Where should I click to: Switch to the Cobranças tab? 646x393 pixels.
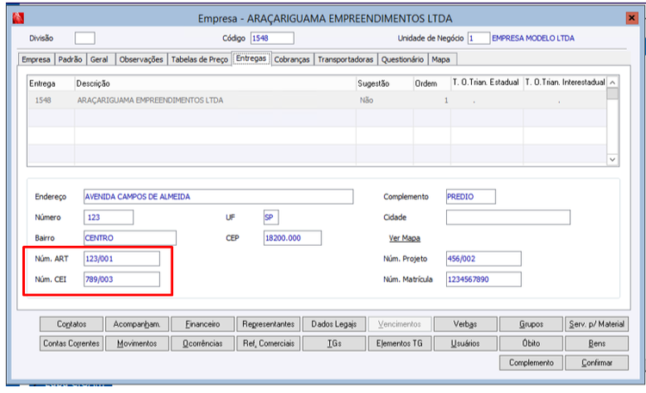click(292, 59)
